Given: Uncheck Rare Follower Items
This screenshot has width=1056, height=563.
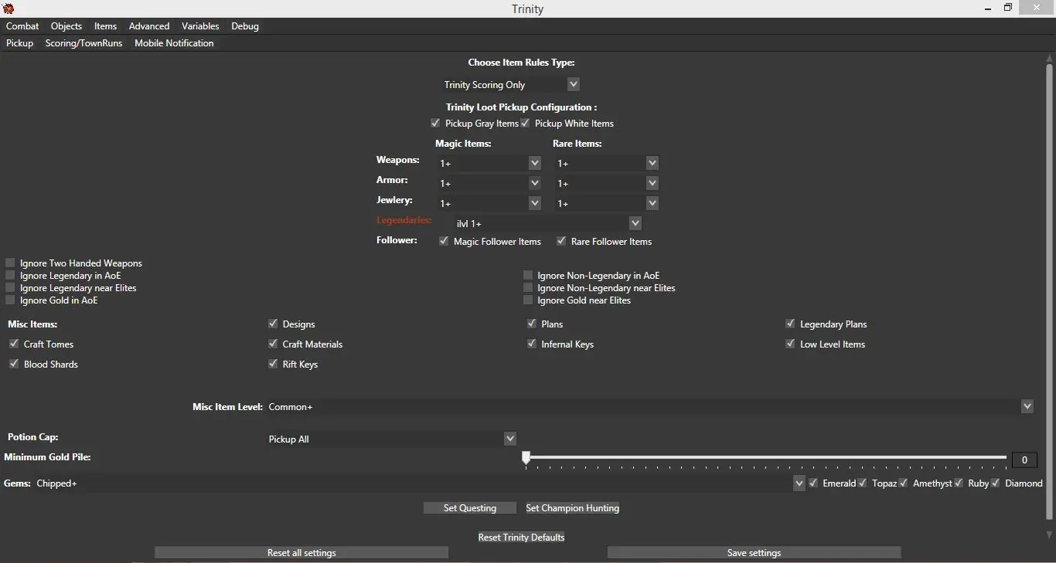Looking at the screenshot, I should point(561,241).
